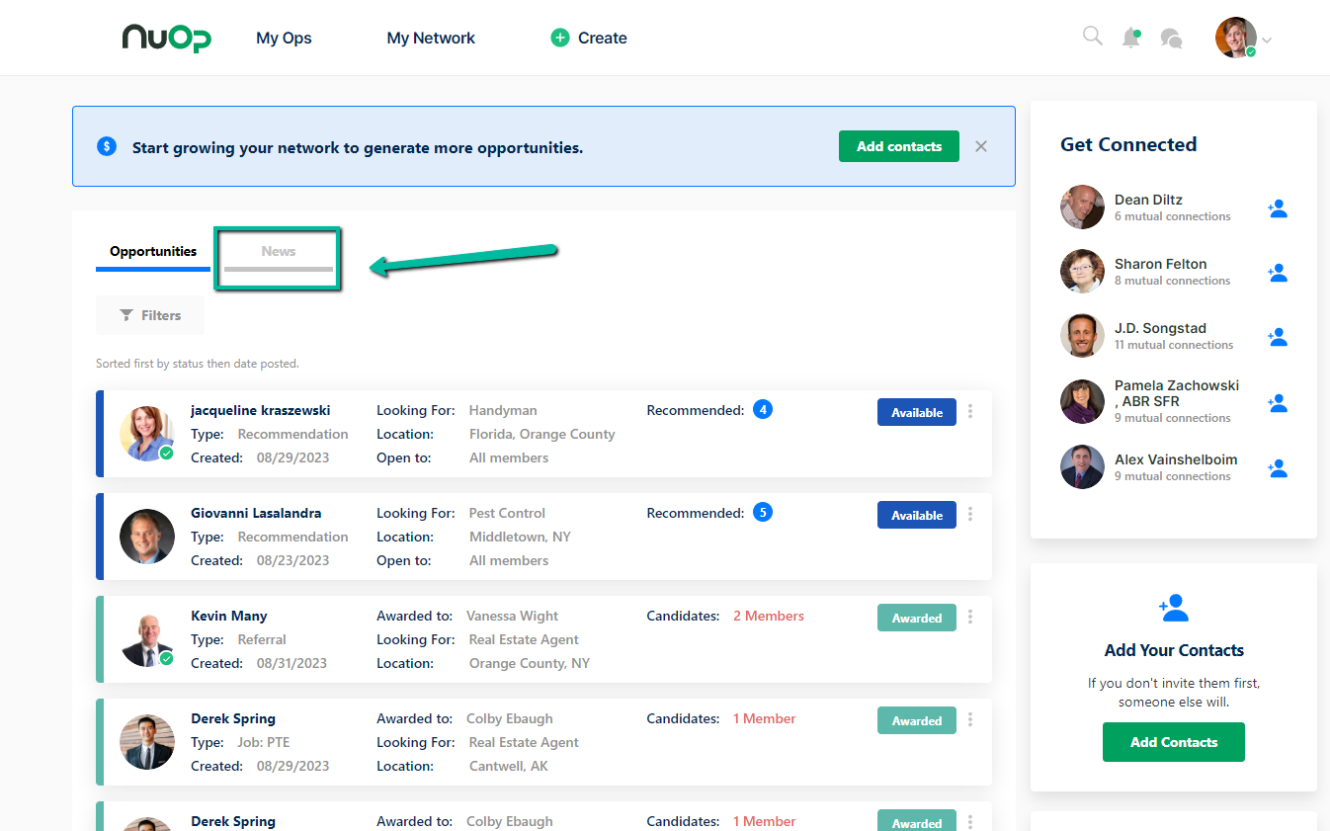Click the J.D. Songstad name
The image size is (1330, 831).
pos(1160,328)
